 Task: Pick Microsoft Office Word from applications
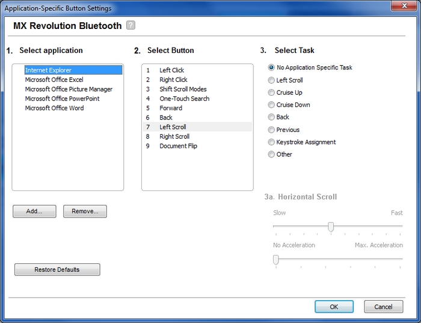[54, 108]
